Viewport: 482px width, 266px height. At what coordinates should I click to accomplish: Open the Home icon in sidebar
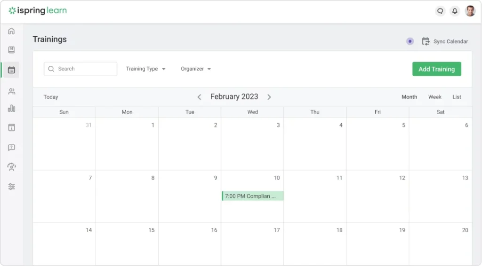(11, 31)
